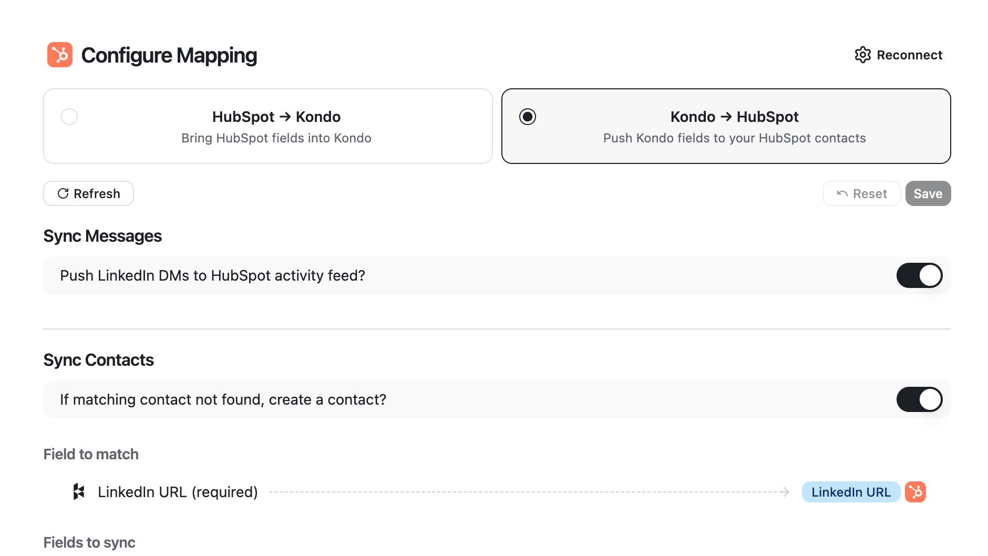Select the Kondo → HubSpot radio button

coord(528,117)
